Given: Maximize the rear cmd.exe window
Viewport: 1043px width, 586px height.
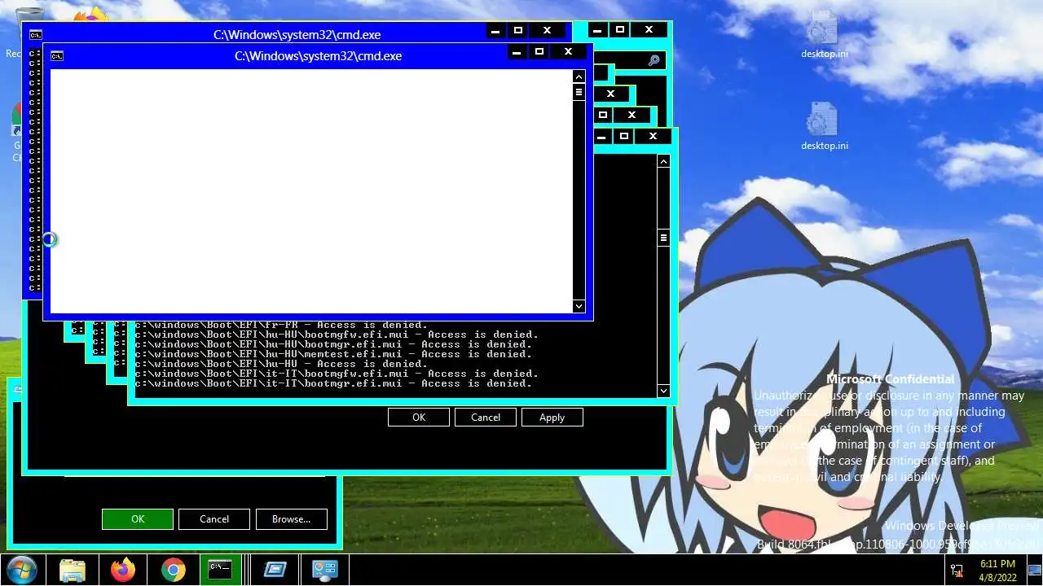Looking at the screenshot, I should click(x=517, y=30).
